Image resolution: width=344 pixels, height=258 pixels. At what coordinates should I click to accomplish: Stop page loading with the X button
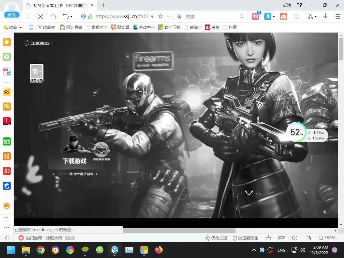tap(41, 16)
